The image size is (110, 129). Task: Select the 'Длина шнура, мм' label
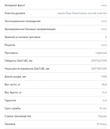15,77
